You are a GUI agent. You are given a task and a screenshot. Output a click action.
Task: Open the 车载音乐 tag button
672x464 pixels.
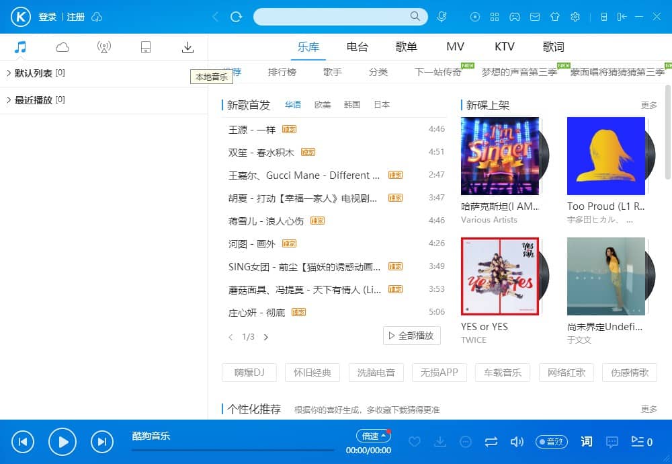point(502,373)
